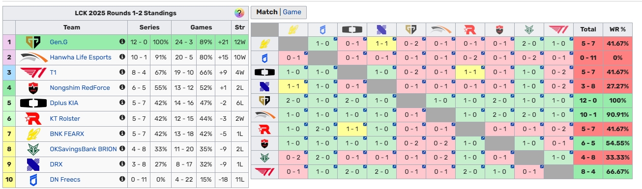Click the Total column header in matrix
The width and height of the screenshot is (642, 189).
[588, 29]
